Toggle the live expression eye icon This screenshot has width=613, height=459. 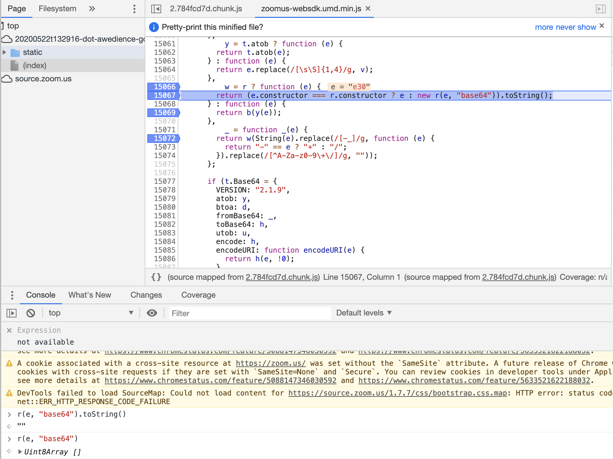pos(152,313)
